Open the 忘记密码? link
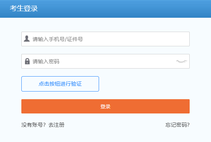This screenshot has width=211, height=142. click(x=177, y=125)
